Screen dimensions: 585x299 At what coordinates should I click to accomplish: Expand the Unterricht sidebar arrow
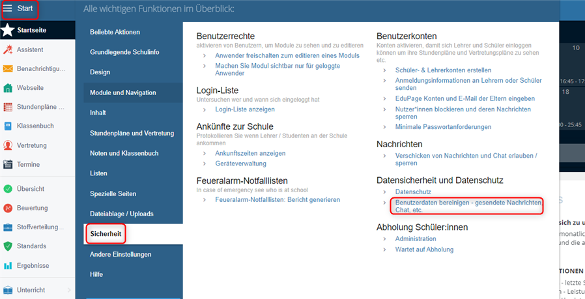point(70,290)
